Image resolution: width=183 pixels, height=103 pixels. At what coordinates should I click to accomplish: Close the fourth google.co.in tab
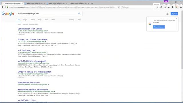tap(88, 4)
